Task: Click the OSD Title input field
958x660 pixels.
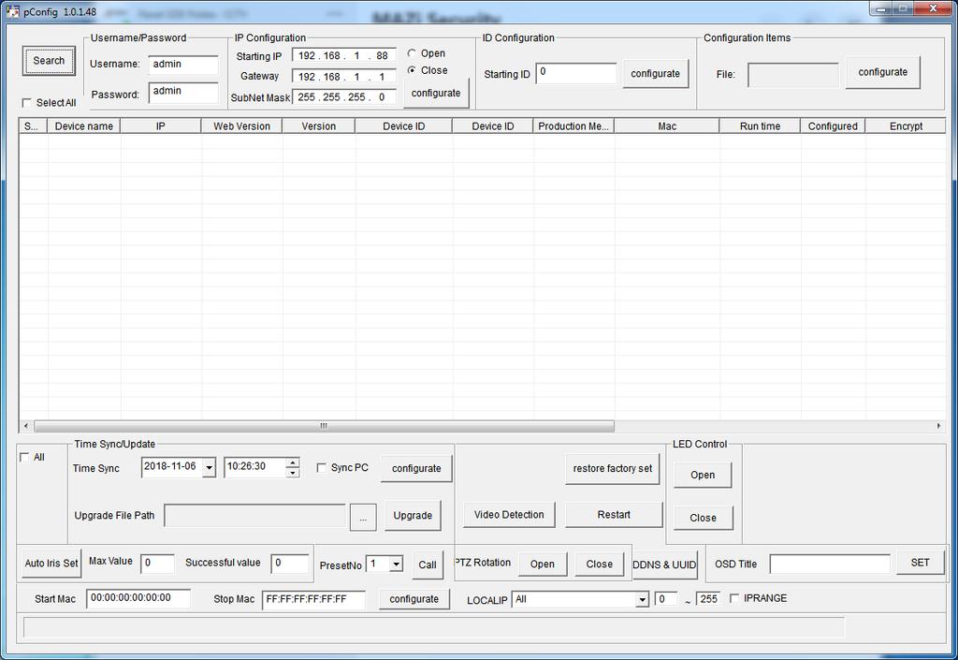Action: point(830,565)
